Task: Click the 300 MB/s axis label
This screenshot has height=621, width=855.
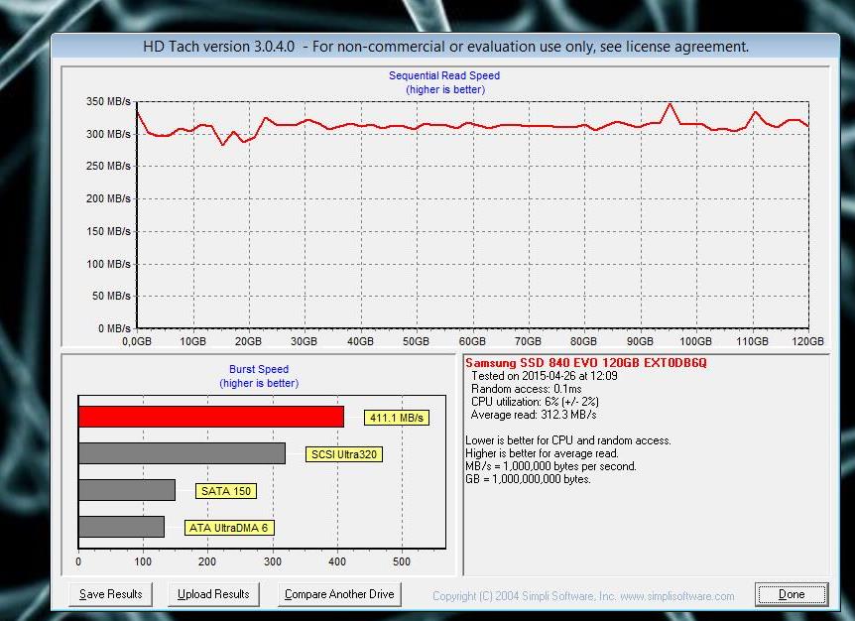Action: click(x=108, y=134)
